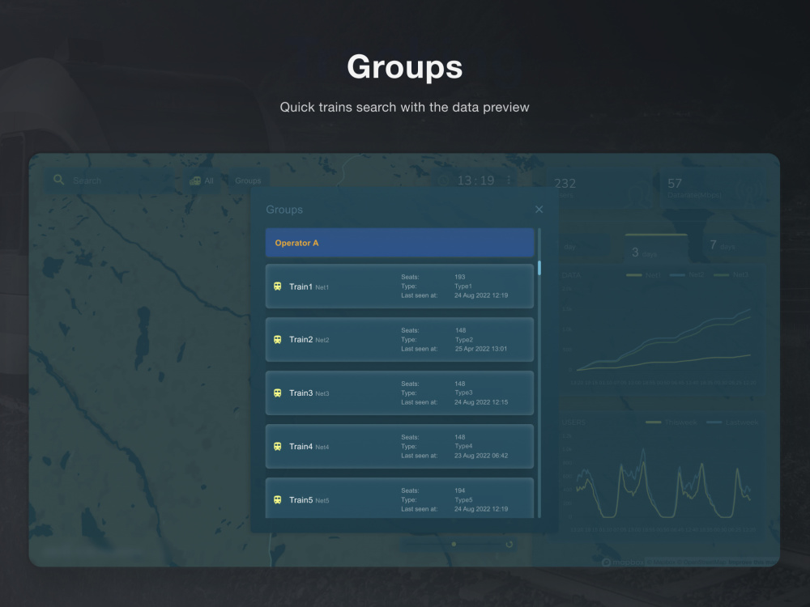Click the Train4 yellow train icon

277,447
